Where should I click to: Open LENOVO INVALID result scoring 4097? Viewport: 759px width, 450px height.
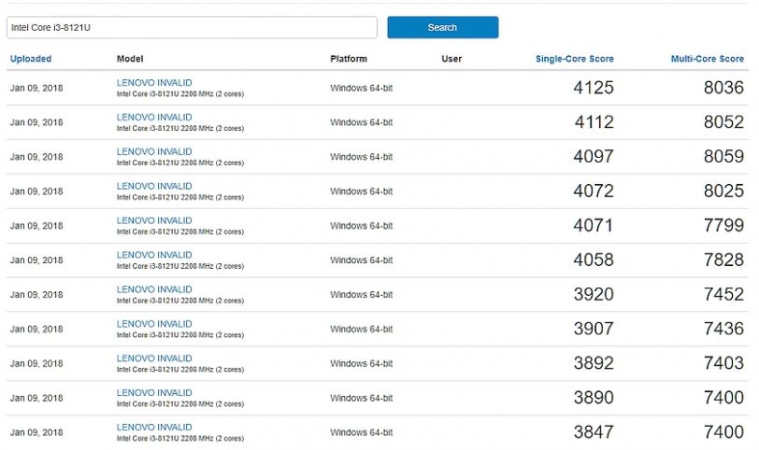point(154,151)
